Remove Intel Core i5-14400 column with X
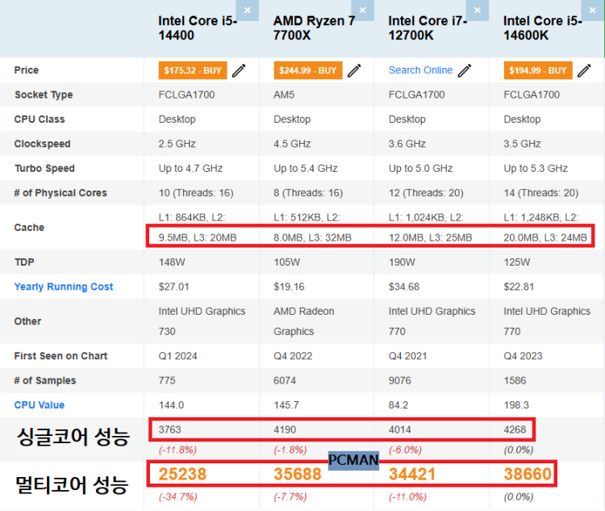The width and height of the screenshot is (605, 511). pyautogui.click(x=248, y=10)
